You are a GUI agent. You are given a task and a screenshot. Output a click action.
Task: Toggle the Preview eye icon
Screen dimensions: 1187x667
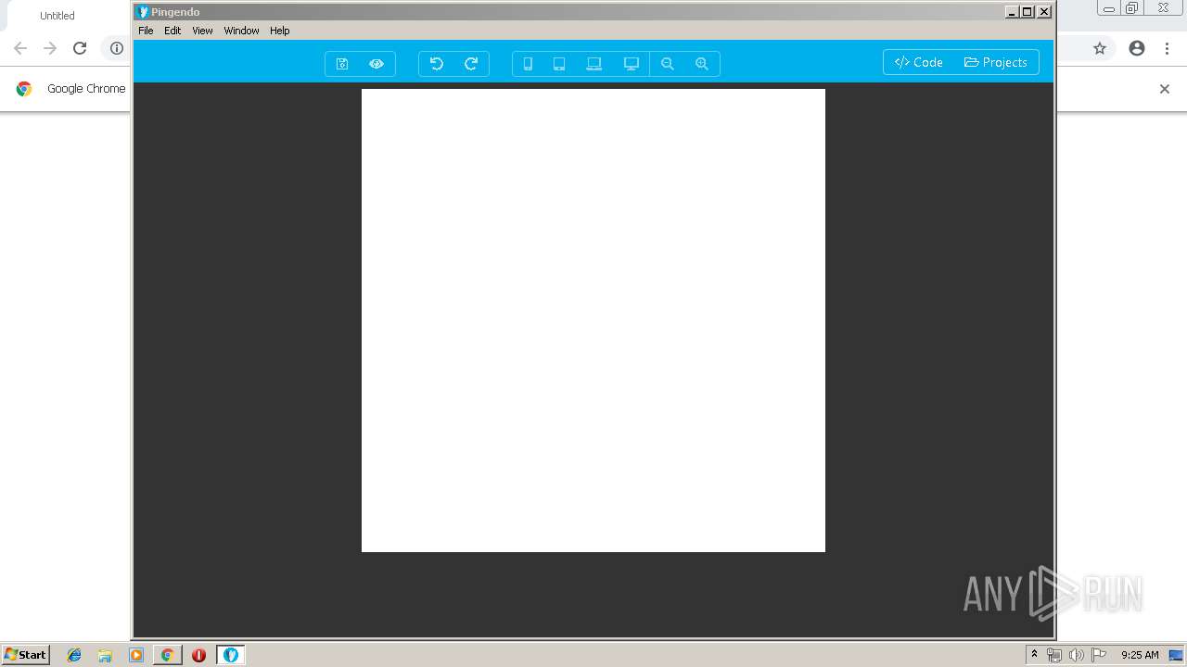tap(377, 64)
